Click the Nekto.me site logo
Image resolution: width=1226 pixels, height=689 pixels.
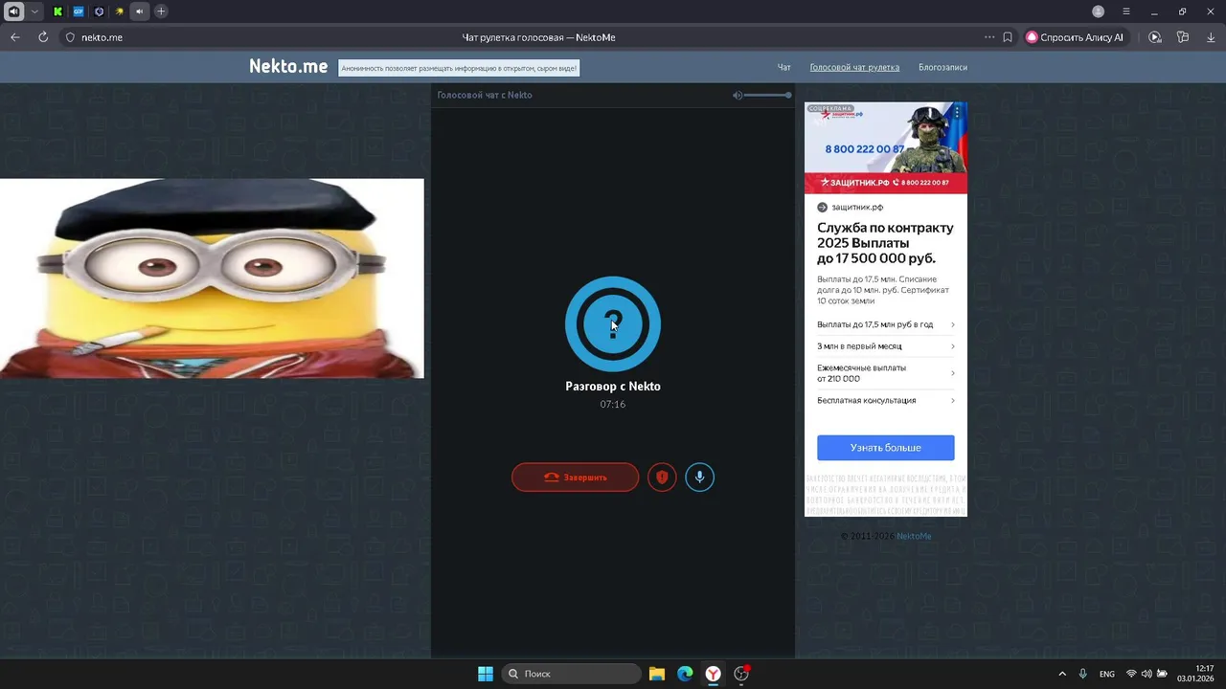point(288,66)
